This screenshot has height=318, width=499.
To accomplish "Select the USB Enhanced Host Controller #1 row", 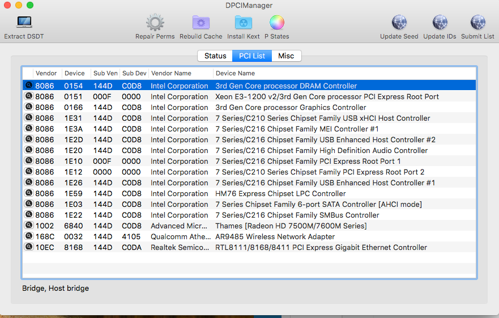I will [249, 183].
